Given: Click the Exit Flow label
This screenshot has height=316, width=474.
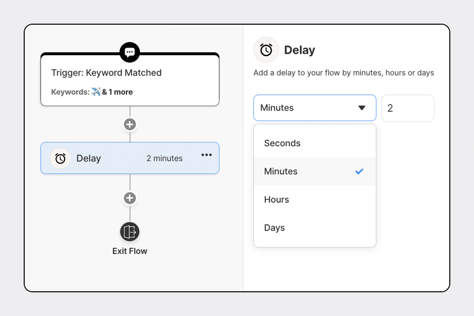Looking at the screenshot, I should 130,251.
